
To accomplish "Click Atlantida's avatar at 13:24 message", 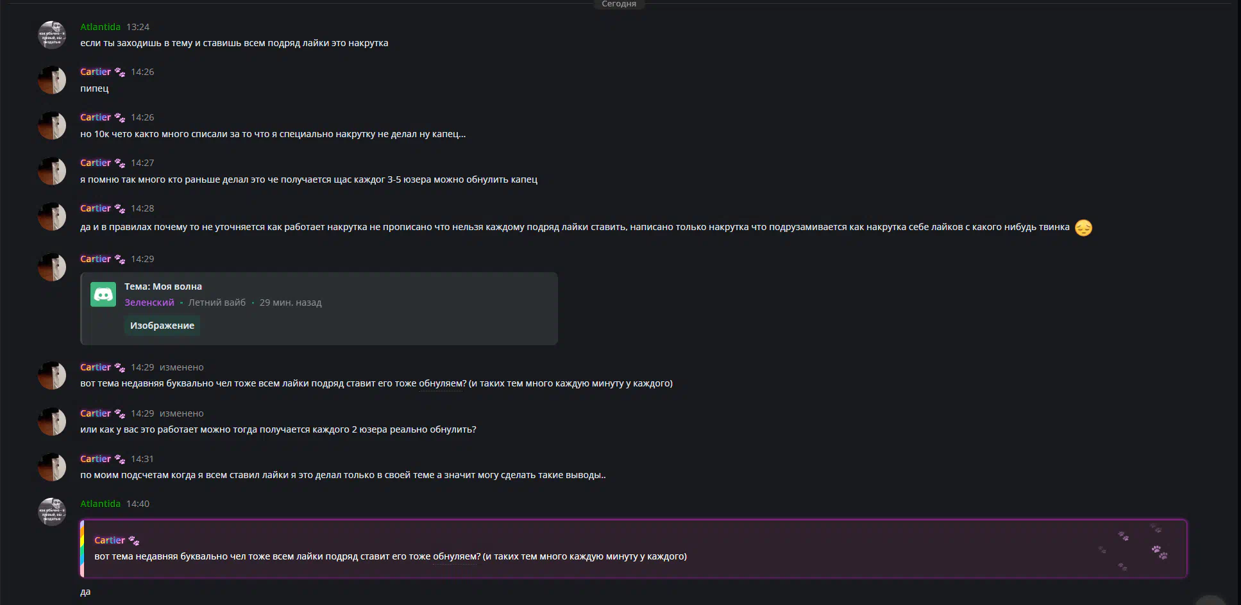I will [52, 35].
